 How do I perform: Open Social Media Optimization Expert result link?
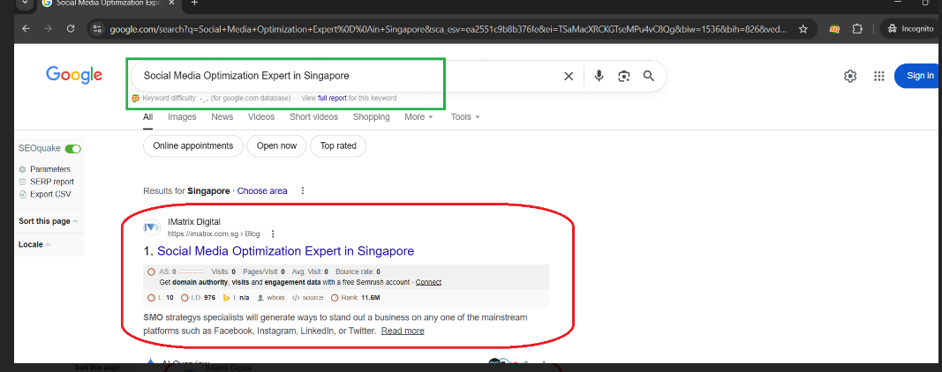(285, 251)
